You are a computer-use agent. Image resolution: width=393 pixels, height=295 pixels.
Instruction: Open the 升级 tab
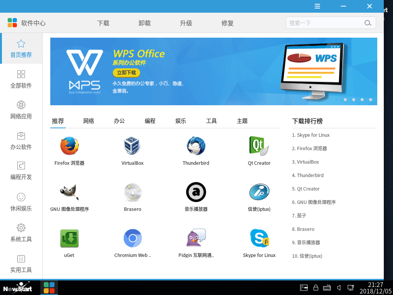[x=186, y=23]
